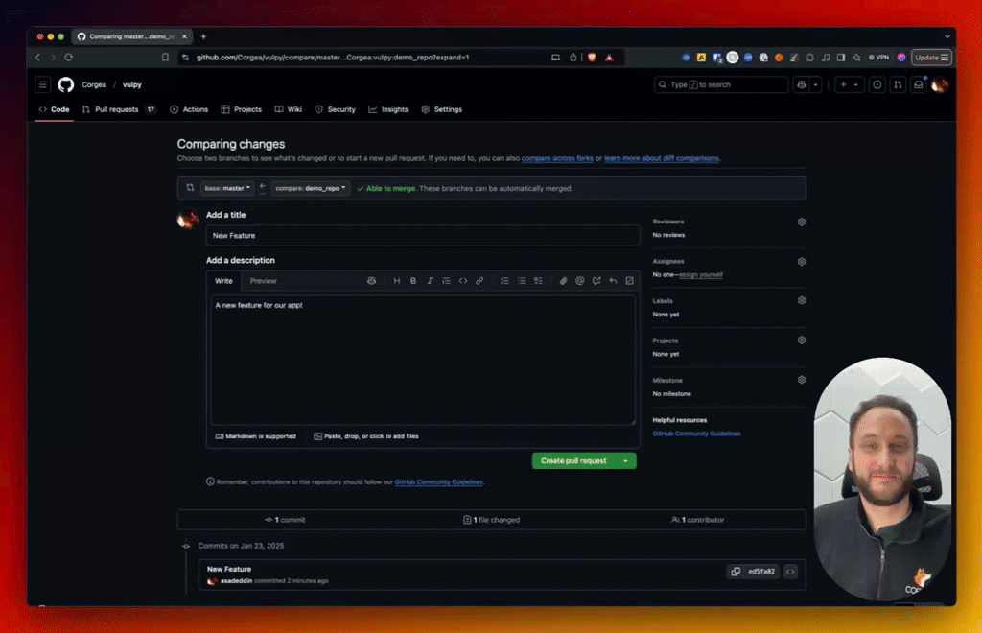Add a numbered list in description
Image resolution: width=982 pixels, height=633 pixels.
click(x=504, y=281)
